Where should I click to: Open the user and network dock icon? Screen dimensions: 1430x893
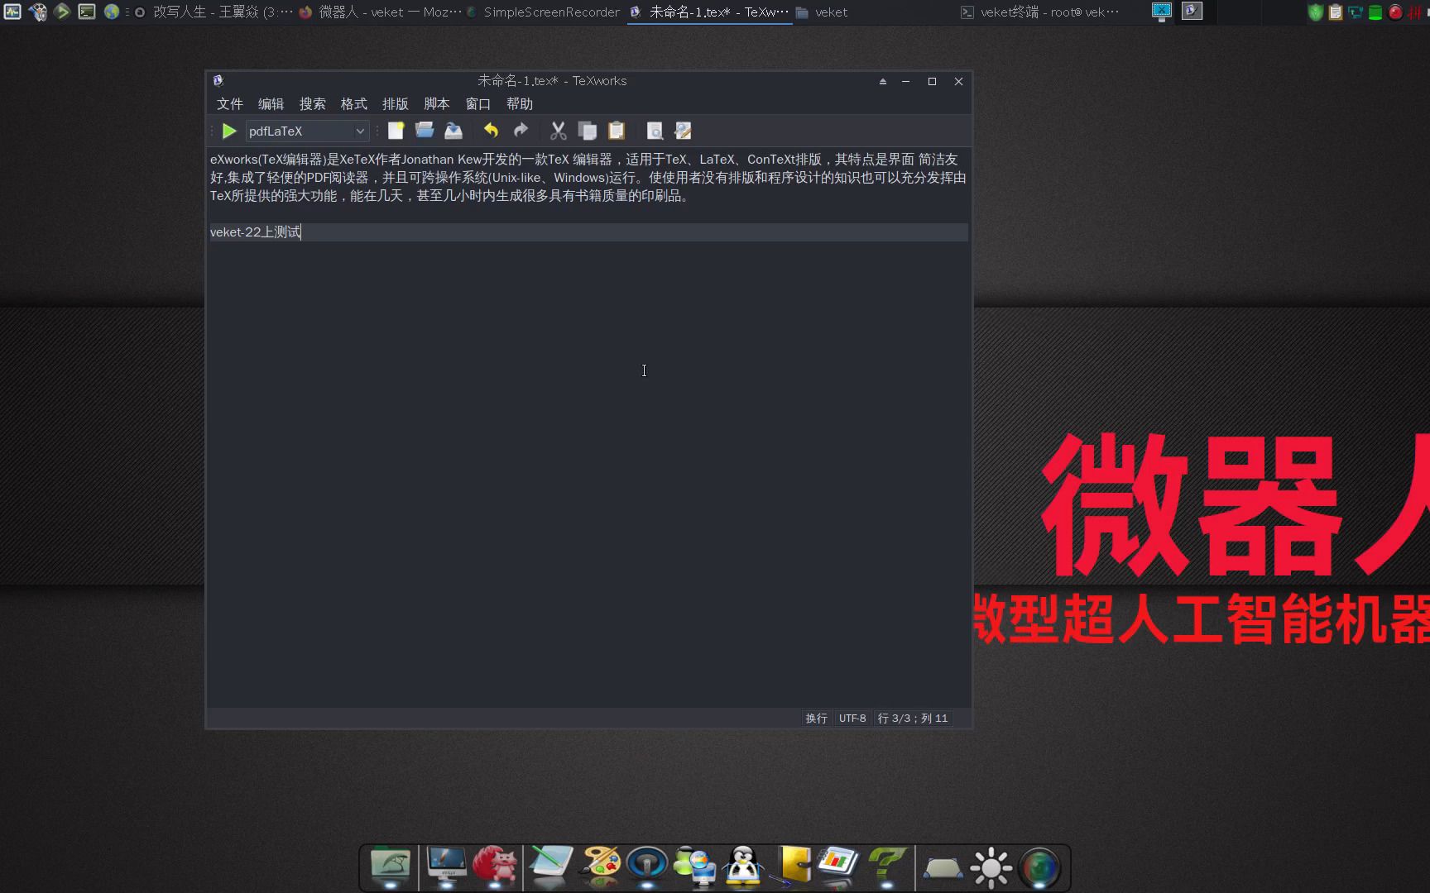(x=695, y=867)
